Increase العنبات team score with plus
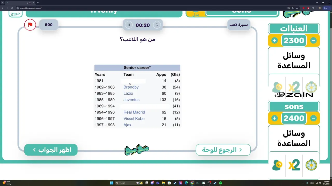This screenshot has width=332, height=186. [x=274, y=41]
